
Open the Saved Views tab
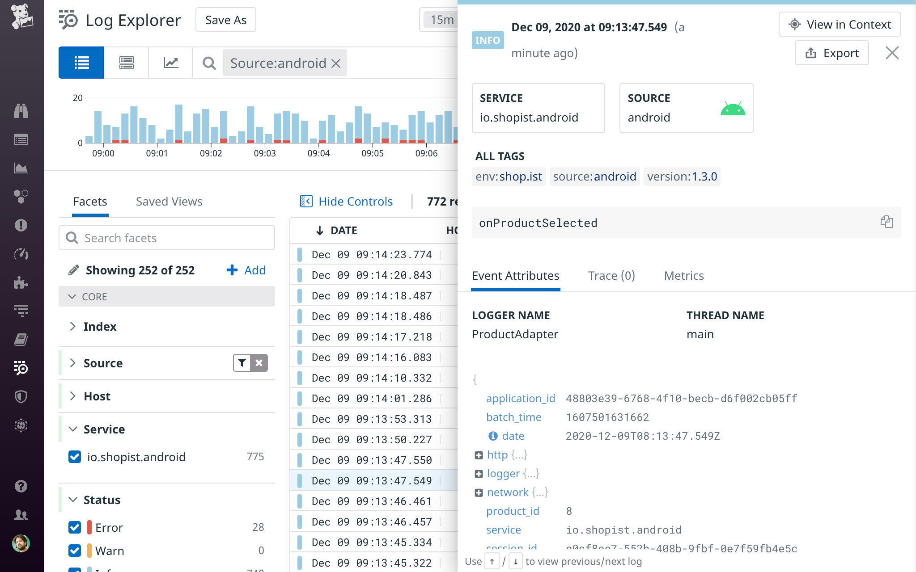[169, 202]
